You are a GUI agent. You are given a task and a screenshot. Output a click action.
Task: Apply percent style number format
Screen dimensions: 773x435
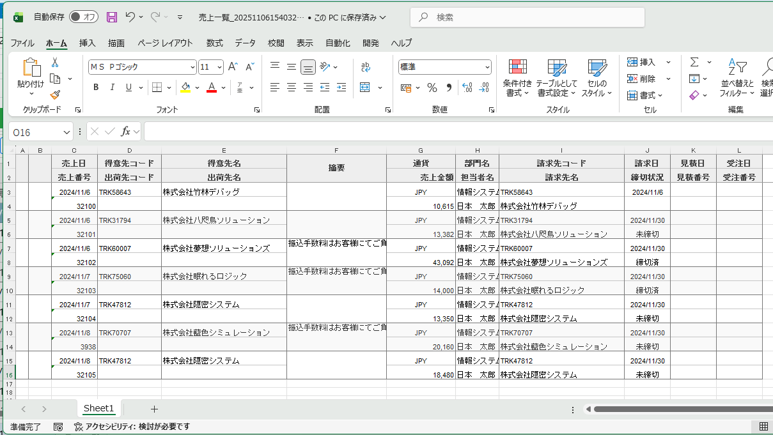point(432,88)
